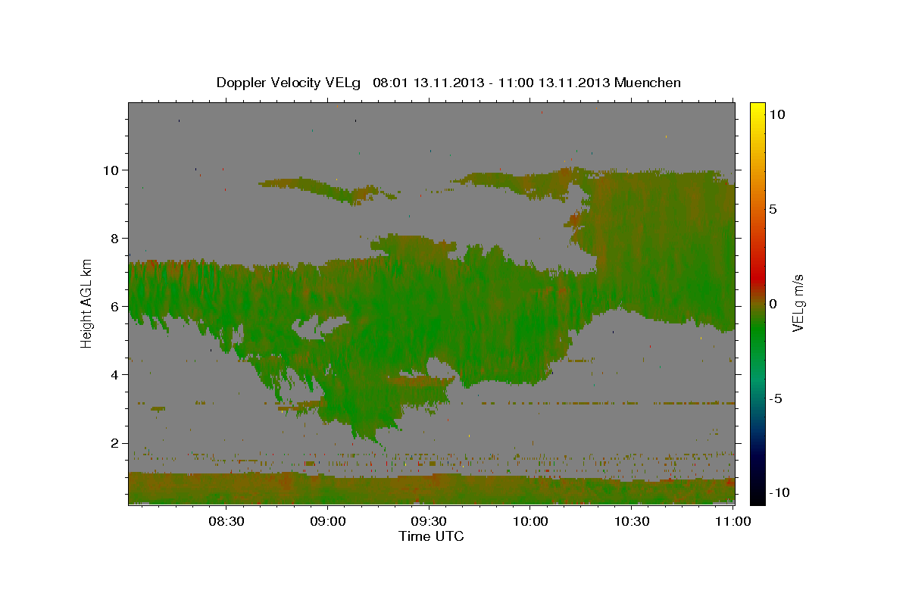Click the end time '11:00 13.11.2013' in the title

pyautogui.click(x=553, y=83)
